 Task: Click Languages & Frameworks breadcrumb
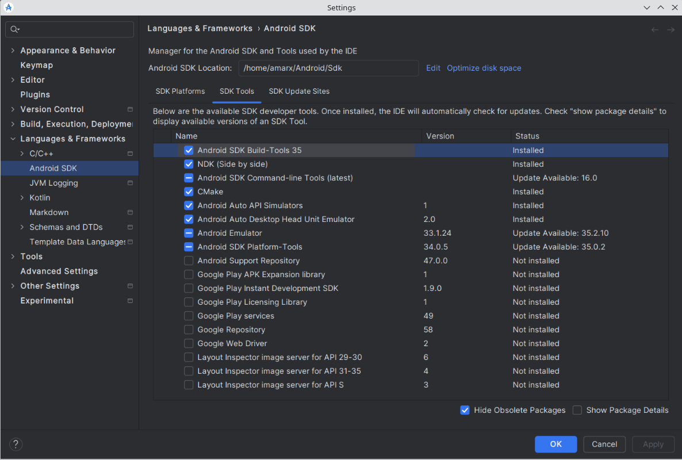(x=200, y=28)
